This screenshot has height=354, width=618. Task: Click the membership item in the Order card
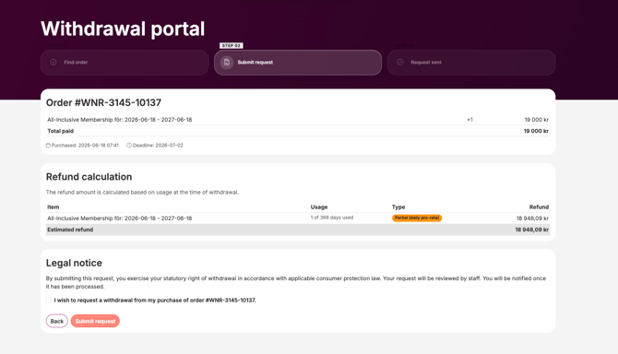(x=119, y=120)
